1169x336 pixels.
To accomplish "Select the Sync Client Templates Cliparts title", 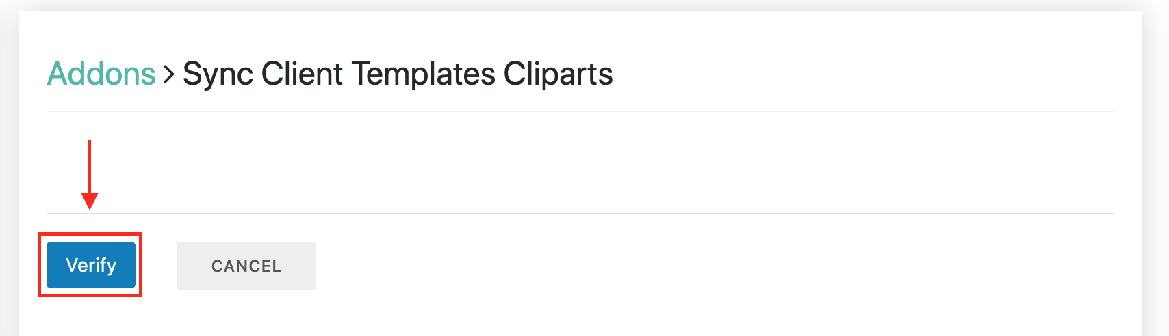I will (398, 74).
